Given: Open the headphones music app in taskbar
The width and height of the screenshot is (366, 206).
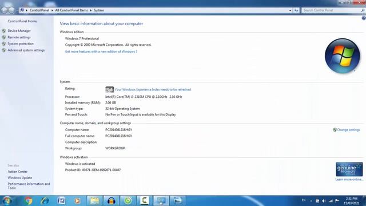Looking at the screenshot, I should tap(112, 201).
